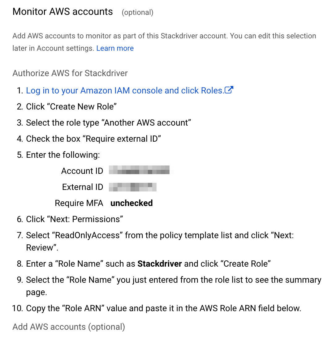The image size is (331, 339).
Task: Click the Add AWS accounts (optional) heading
Action: pos(69,327)
